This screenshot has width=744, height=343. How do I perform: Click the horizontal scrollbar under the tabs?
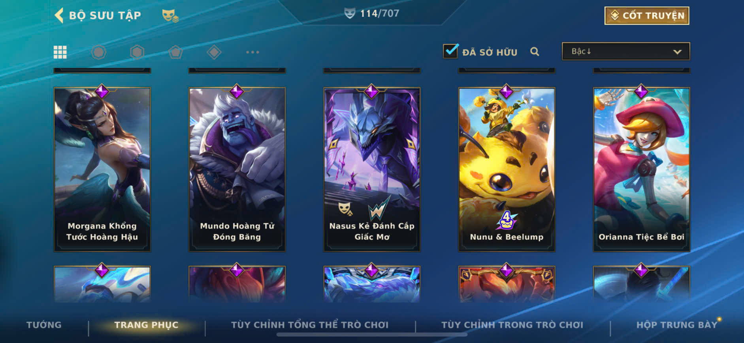click(372, 335)
